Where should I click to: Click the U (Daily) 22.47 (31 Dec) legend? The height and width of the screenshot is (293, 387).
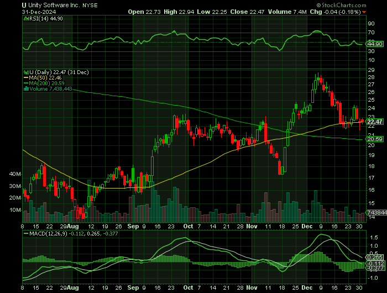(59, 72)
